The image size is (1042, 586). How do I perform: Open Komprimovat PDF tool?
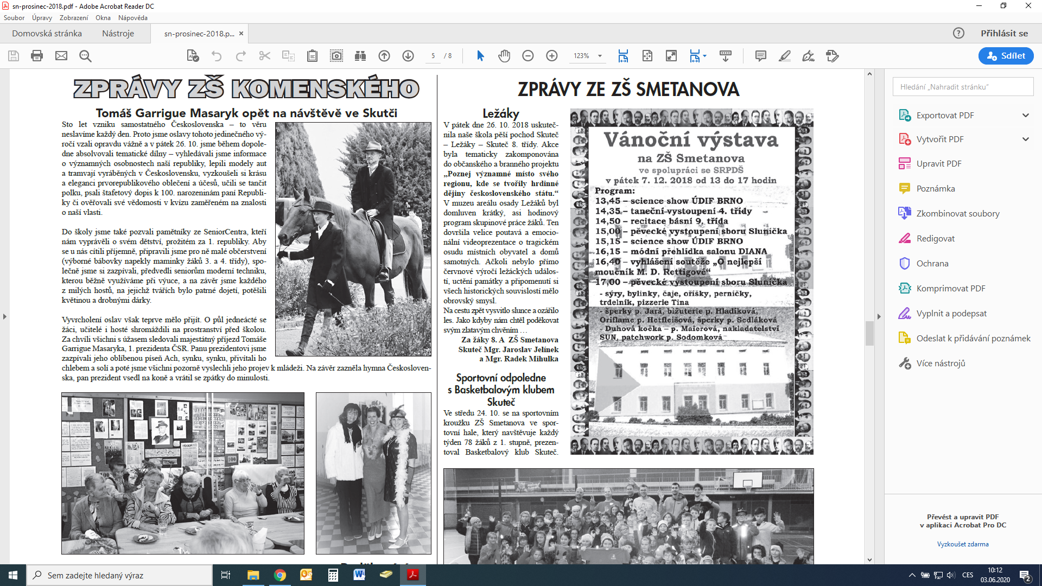point(951,288)
